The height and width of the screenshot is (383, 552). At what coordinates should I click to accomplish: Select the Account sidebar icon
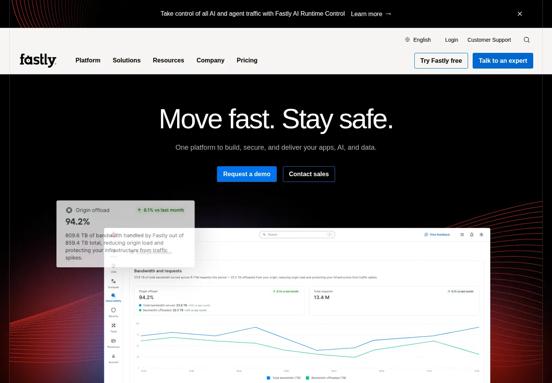(x=113, y=356)
